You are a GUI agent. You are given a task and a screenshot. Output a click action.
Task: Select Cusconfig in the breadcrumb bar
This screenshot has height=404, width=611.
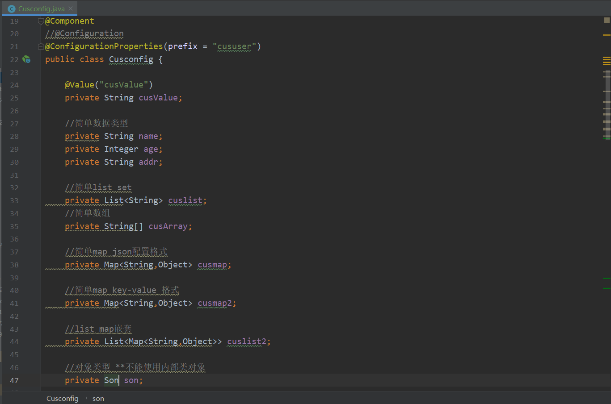pos(62,398)
